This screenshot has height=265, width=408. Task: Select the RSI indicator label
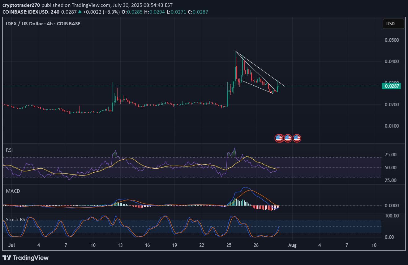point(10,150)
